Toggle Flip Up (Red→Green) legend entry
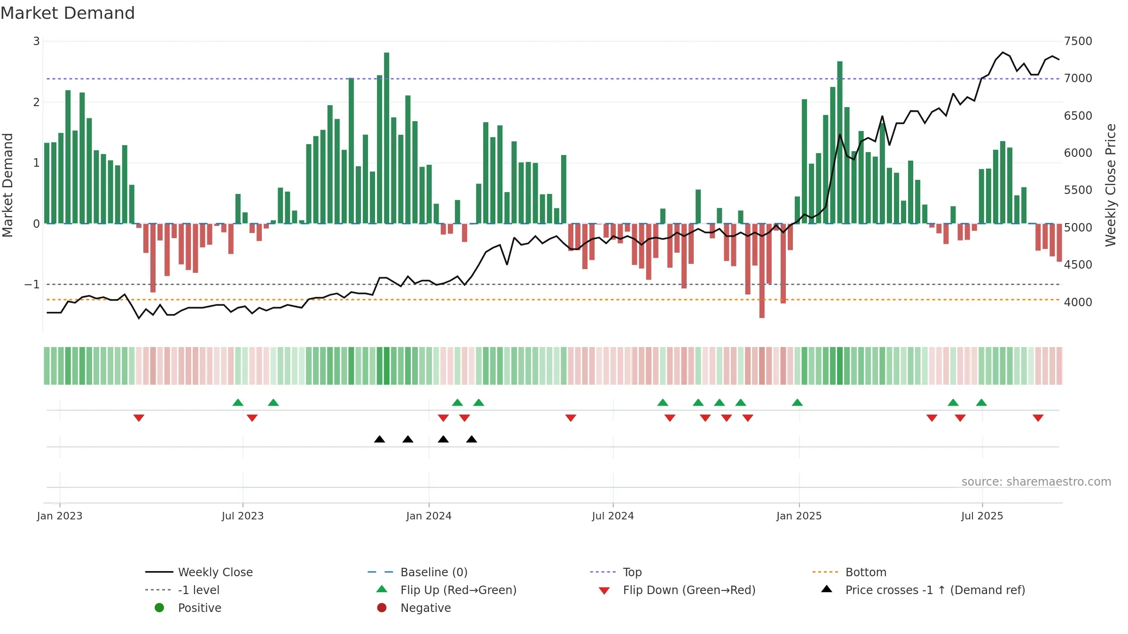Screen dimensions: 1128x634 446,590
